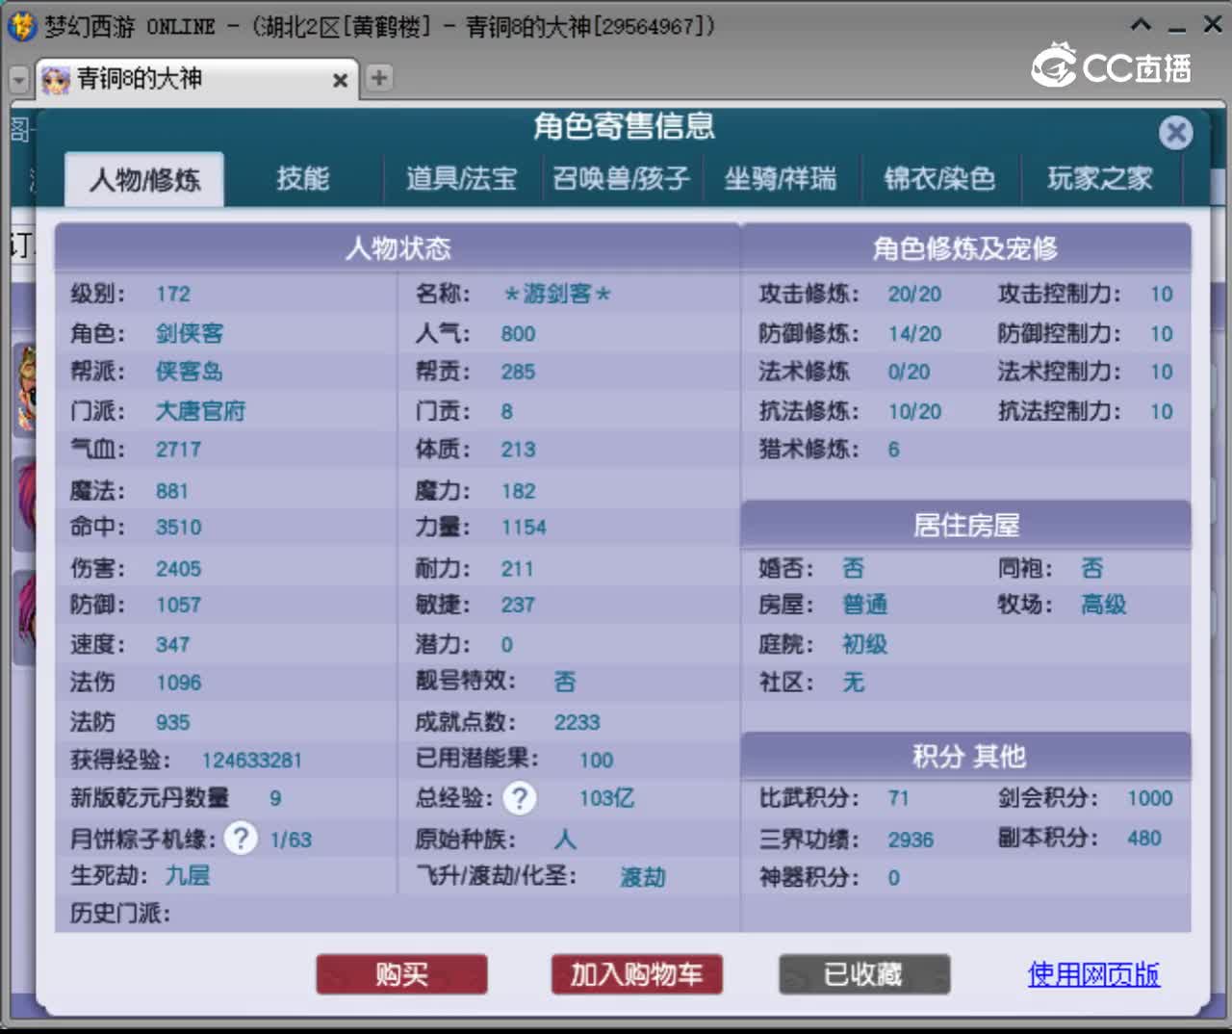Open the 道具/法宝 tab
This screenshot has width=1232, height=1034.
click(x=462, y=178)
